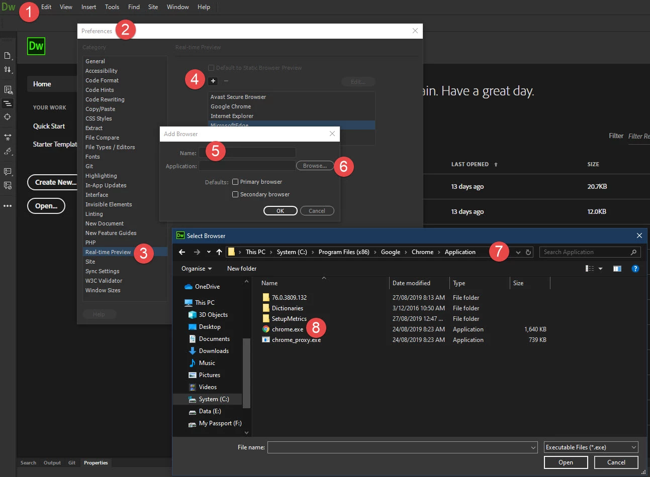
Task: Select Downloads in the navigation pane
Action: (x=208, y=351)
